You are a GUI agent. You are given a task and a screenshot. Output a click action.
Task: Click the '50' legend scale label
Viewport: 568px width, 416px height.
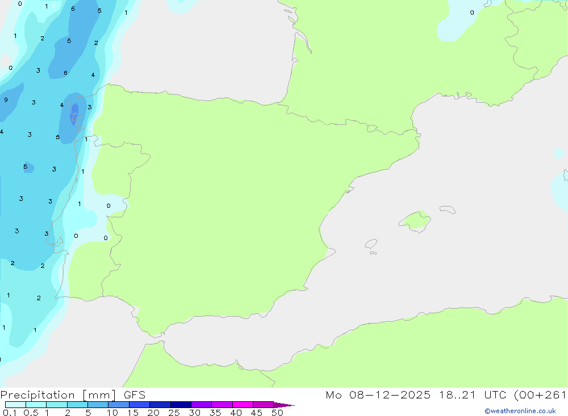(277, 413)
